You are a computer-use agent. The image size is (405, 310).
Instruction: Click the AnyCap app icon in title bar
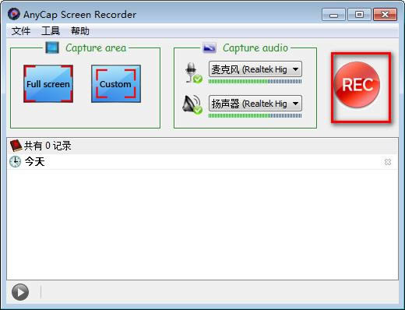14,14
